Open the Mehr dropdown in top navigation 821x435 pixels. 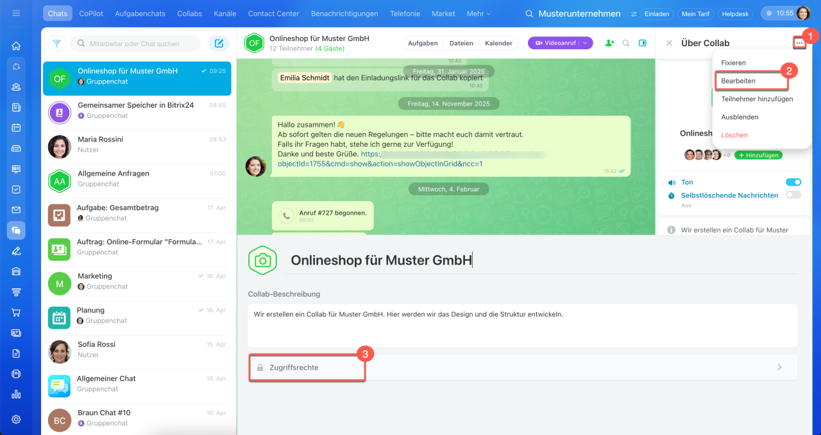coord(478,13)
